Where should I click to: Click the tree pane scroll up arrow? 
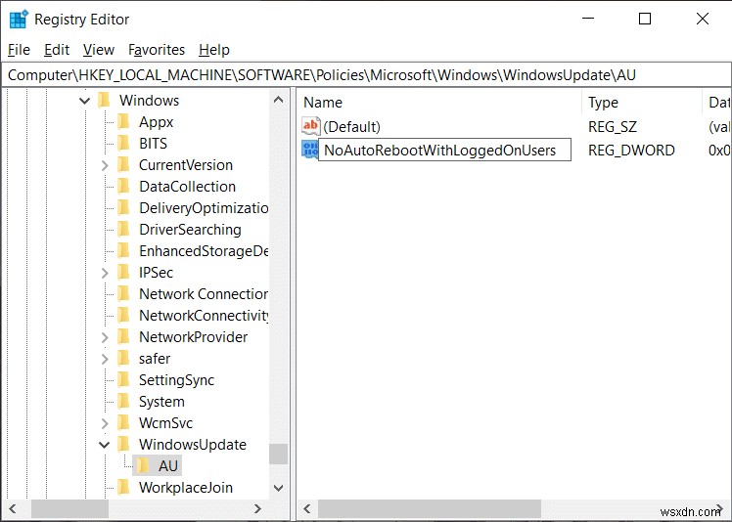tap(278, 100)
